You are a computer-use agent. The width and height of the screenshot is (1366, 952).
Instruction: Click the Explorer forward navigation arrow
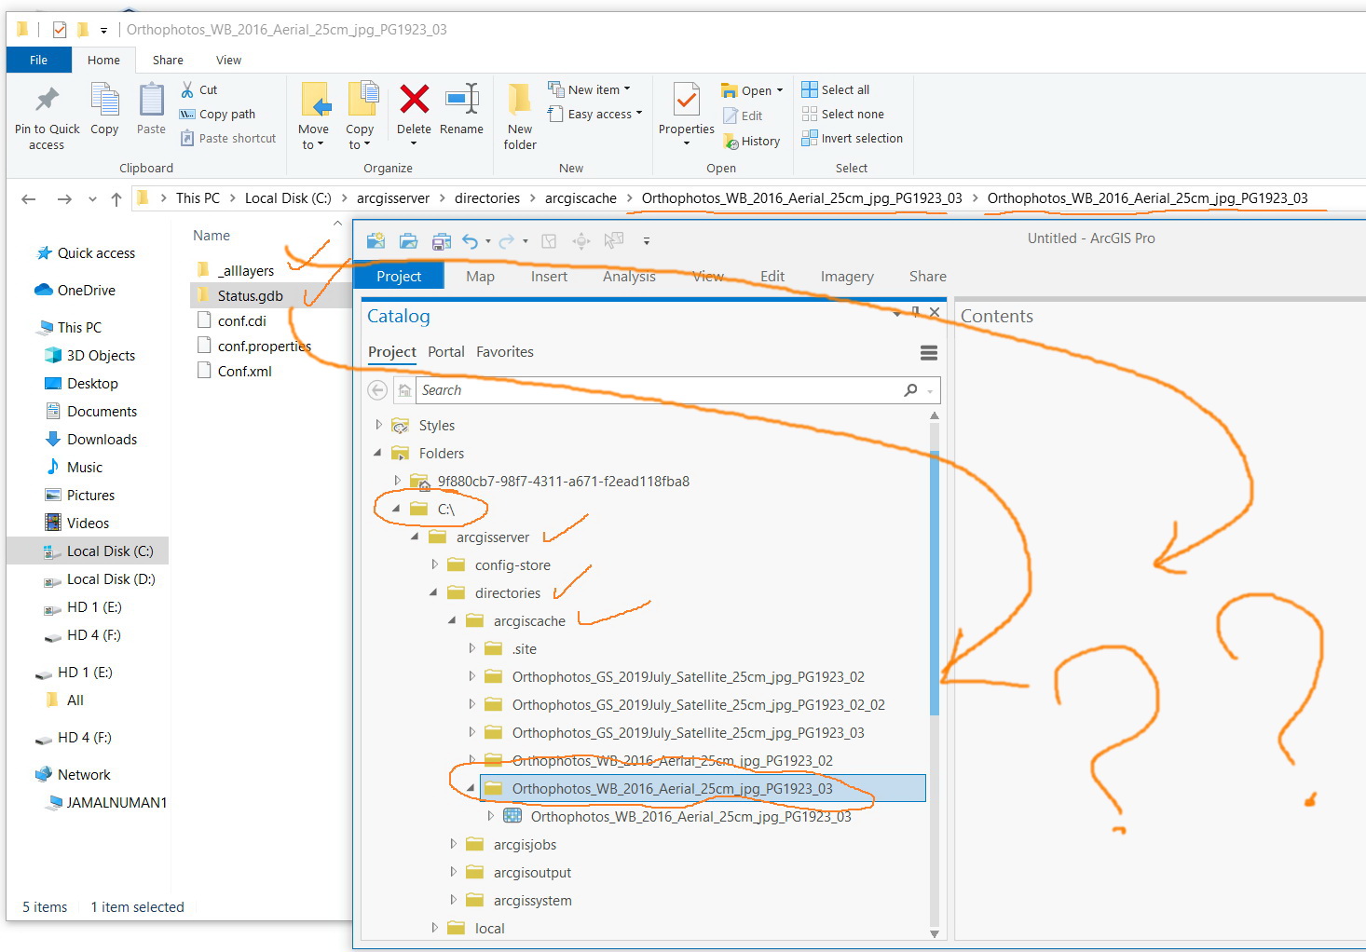point(64,198)
